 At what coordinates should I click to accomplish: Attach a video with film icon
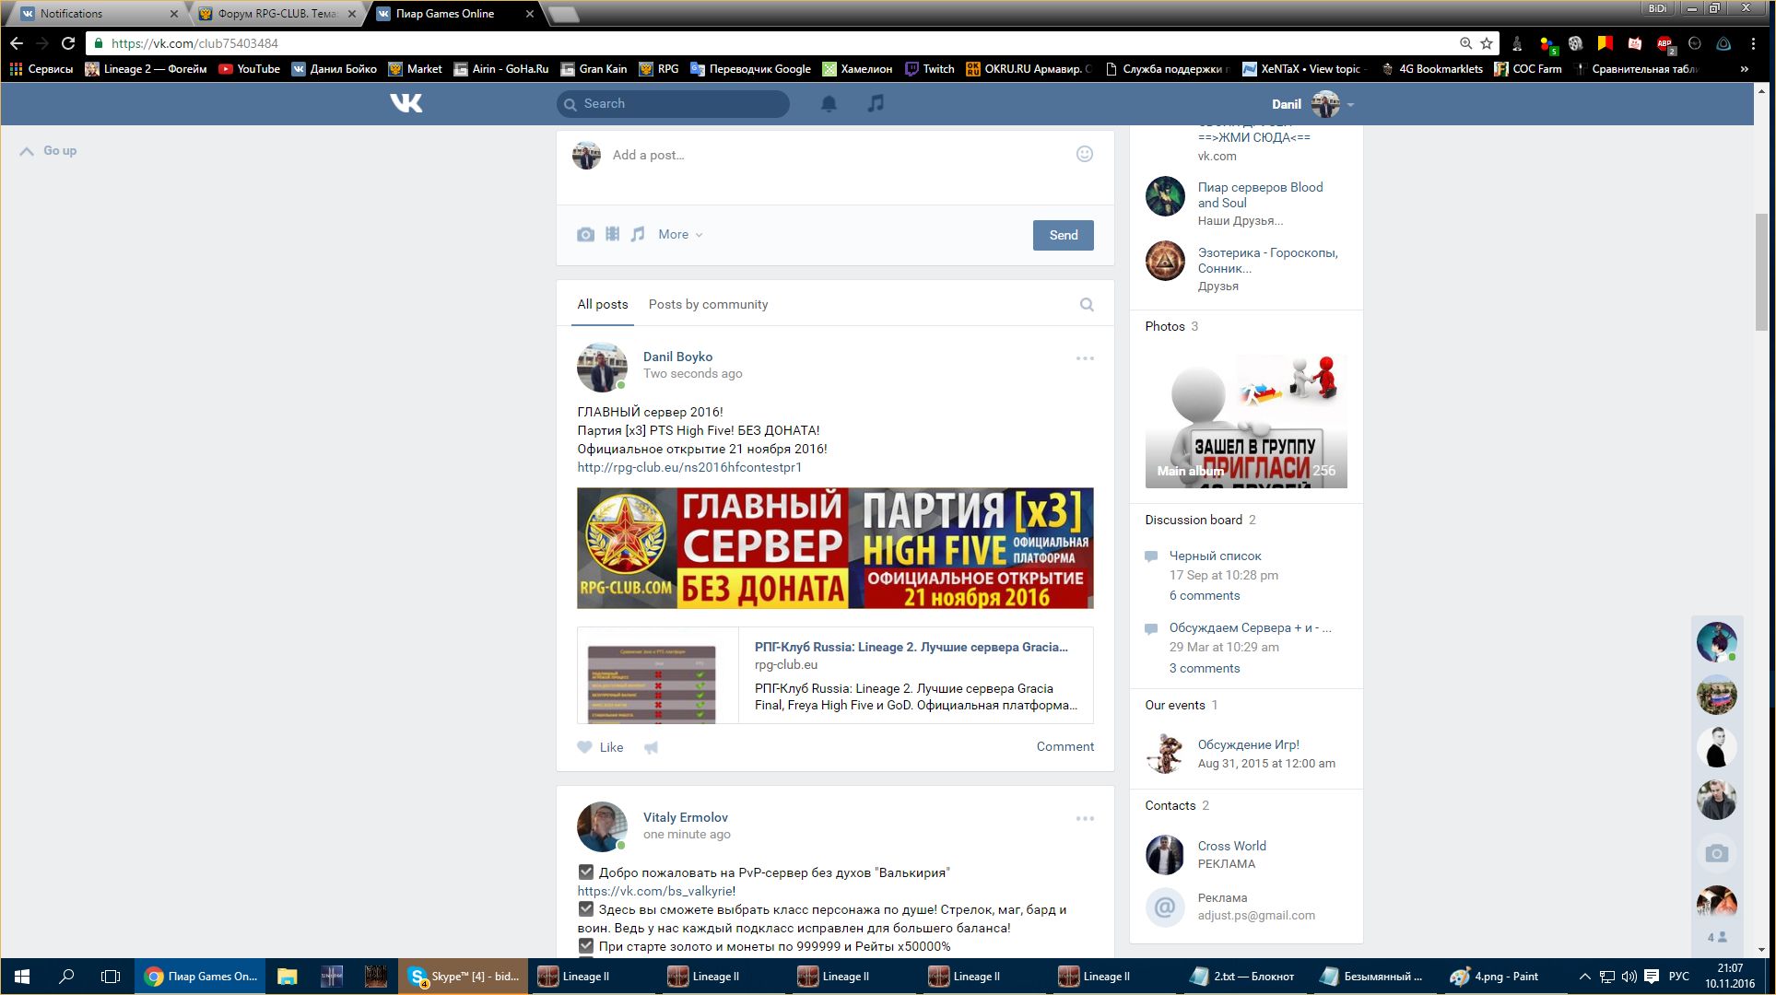[612, 234]
